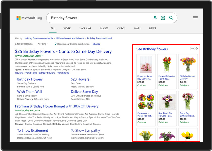Expand the Any time filter dropdown
The width and height of the screenshot is (212, 151).
[43, 44]
